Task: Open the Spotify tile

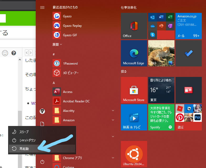Action: point(161,117)
